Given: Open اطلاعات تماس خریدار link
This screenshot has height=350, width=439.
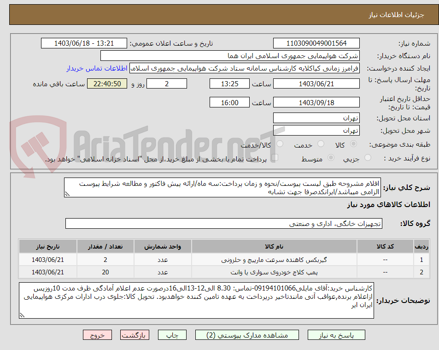Looking at the screenshot, I should coord(97,68).
